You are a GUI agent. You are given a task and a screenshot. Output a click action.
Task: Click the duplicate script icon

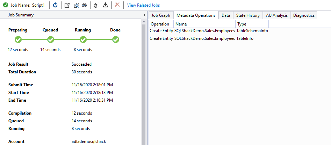(x=96, y=5)
